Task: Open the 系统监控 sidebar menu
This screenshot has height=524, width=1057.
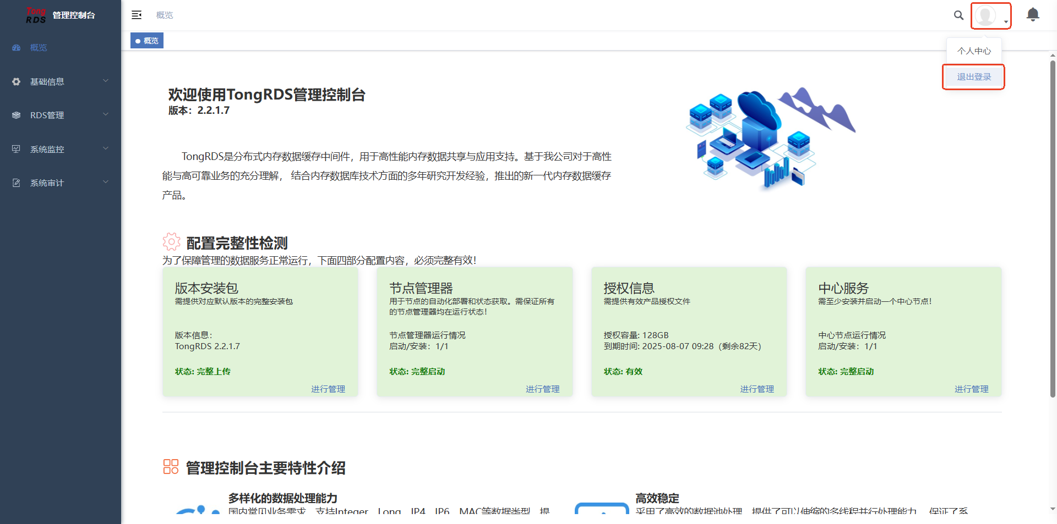Action: click(61, 149)
